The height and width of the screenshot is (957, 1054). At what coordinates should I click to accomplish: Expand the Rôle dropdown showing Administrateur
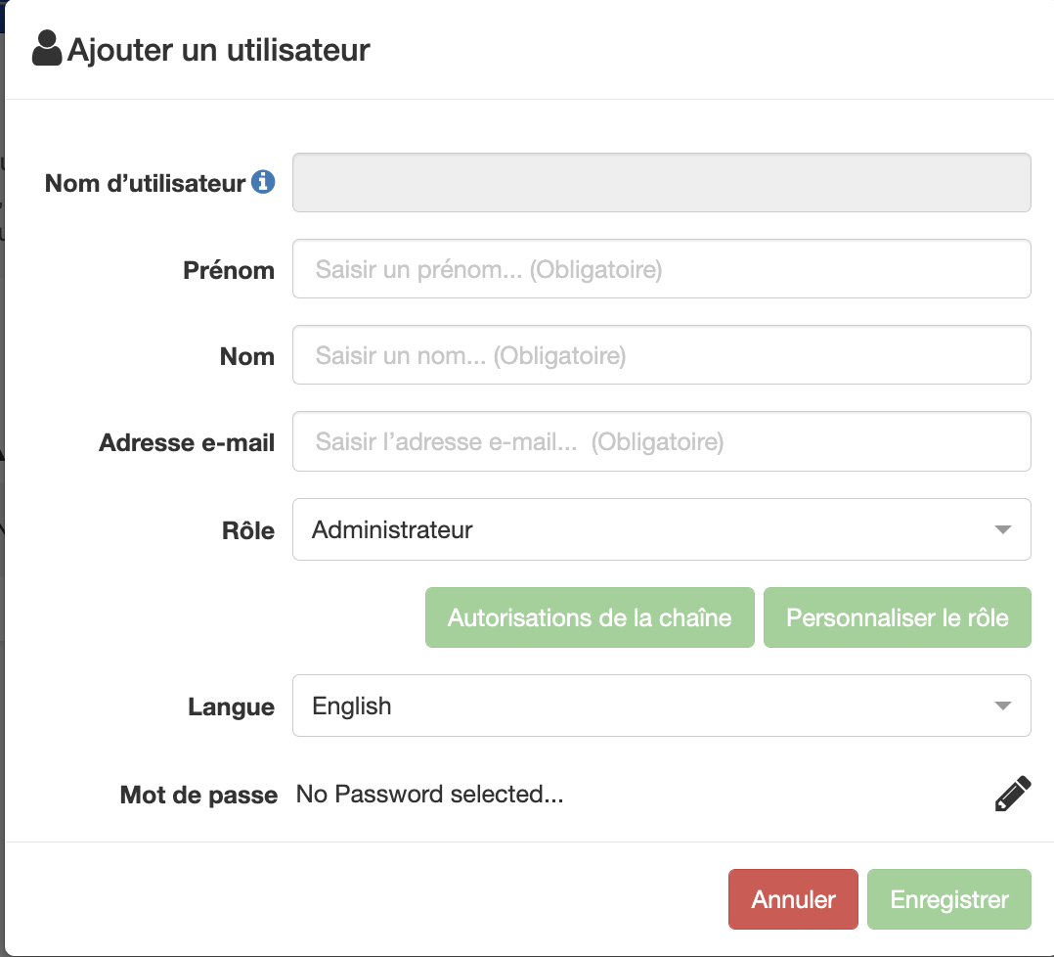point(661,529)
